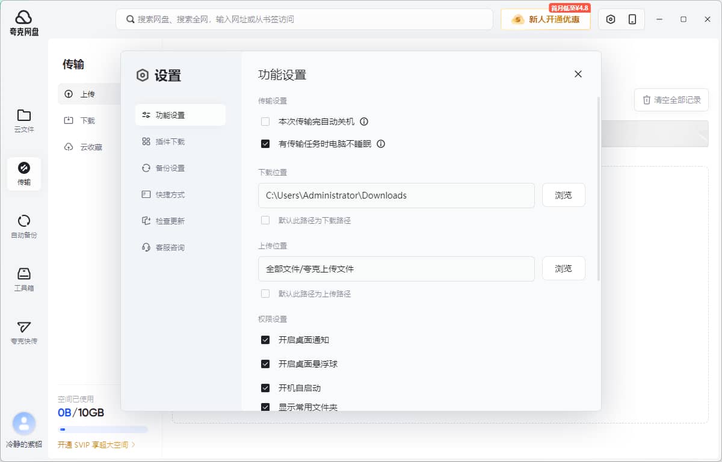Viewport: 722px width, 462px height.
Task: Click the 首月低至¥4.8 badge
Action: click(x=569, y=8)
